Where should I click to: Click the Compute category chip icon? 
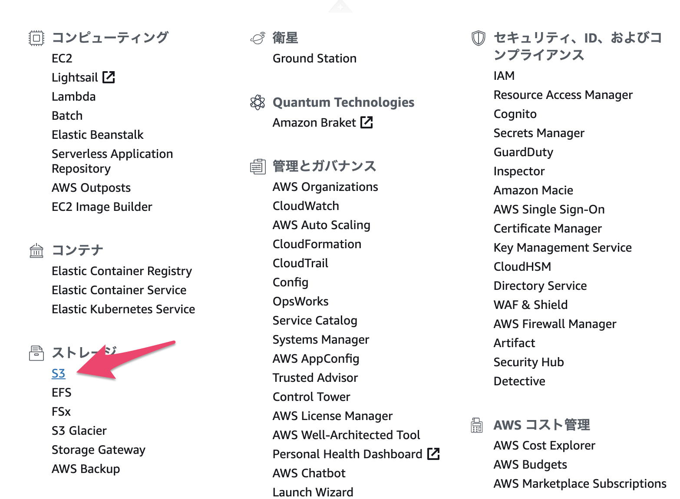tap(36, 38)
